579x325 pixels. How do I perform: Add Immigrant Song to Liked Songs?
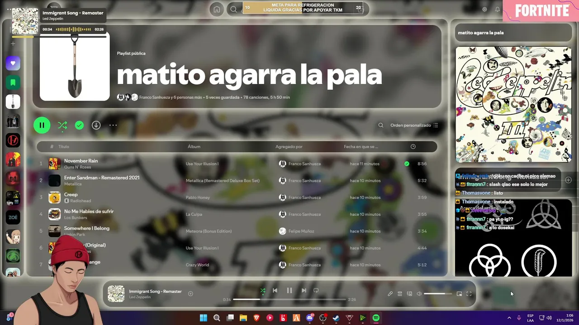[190, 293]
